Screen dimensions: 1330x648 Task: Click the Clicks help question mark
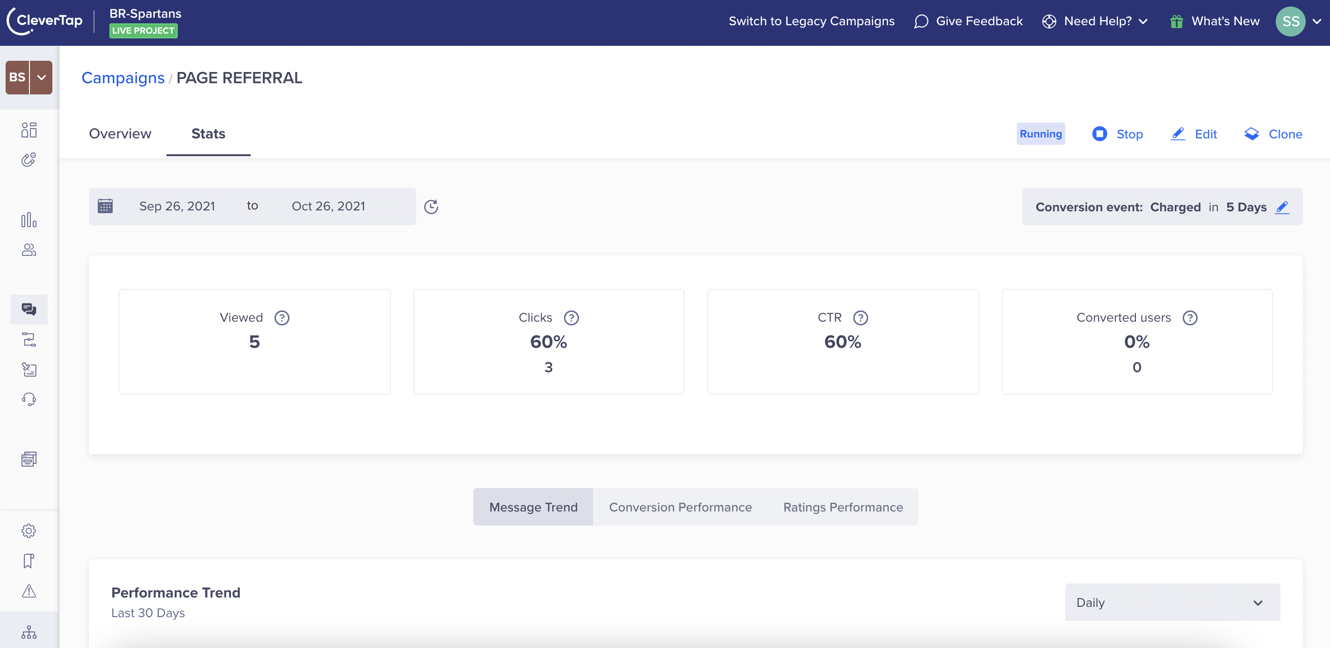(x=571, y=317)
